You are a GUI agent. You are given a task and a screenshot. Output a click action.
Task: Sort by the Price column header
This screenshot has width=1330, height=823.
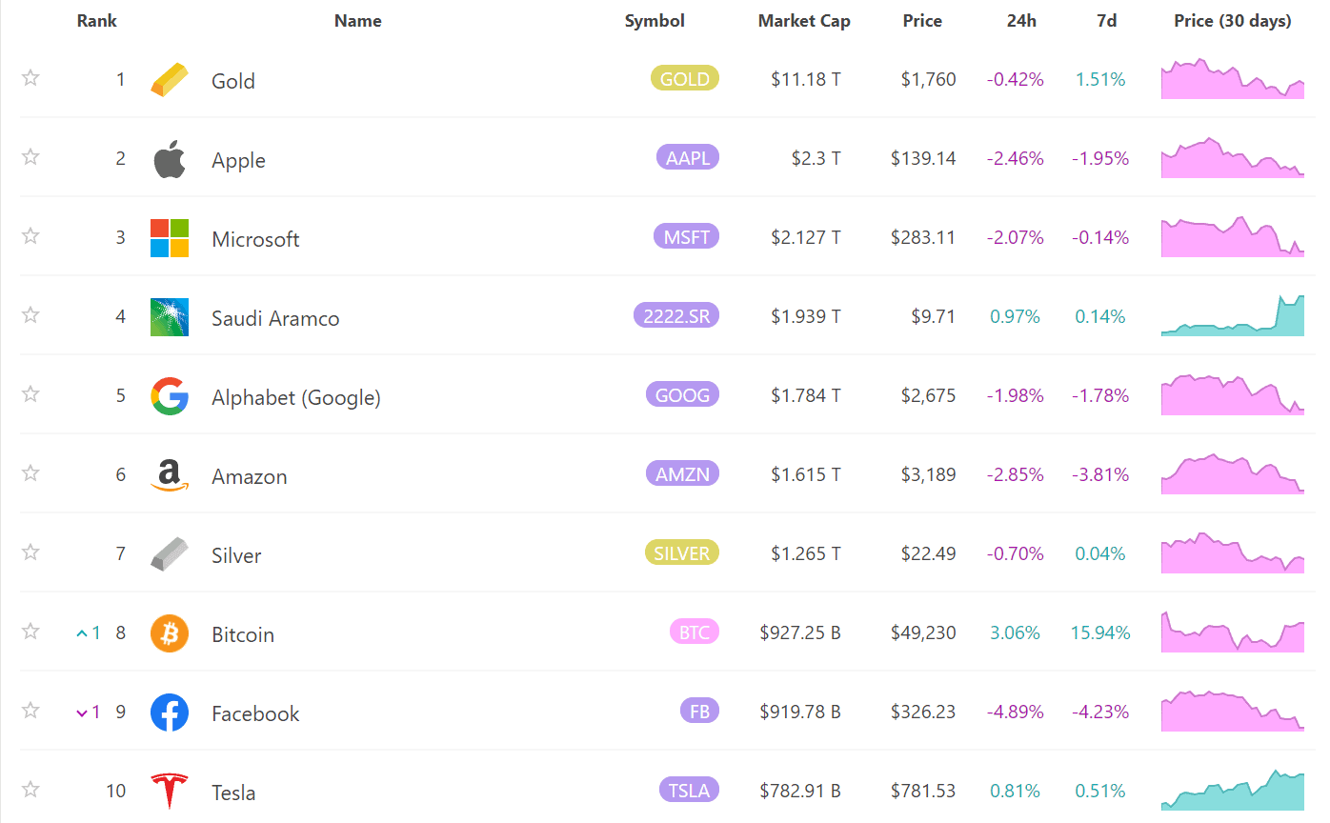(922, 21)
